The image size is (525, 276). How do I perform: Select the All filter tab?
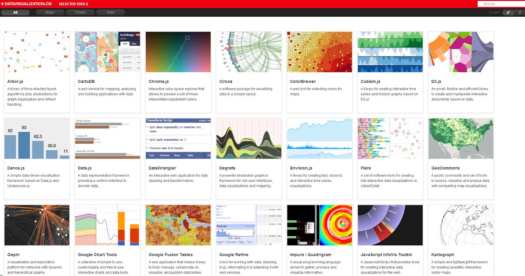(x=15, y=12)
